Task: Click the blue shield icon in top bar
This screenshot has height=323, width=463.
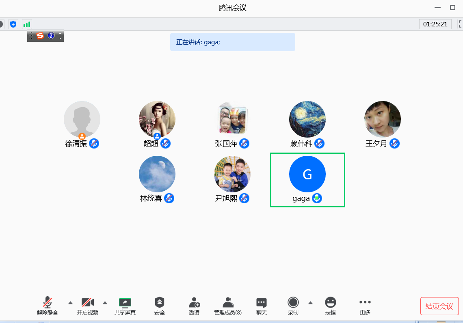Action: click(x=13, y=24)
